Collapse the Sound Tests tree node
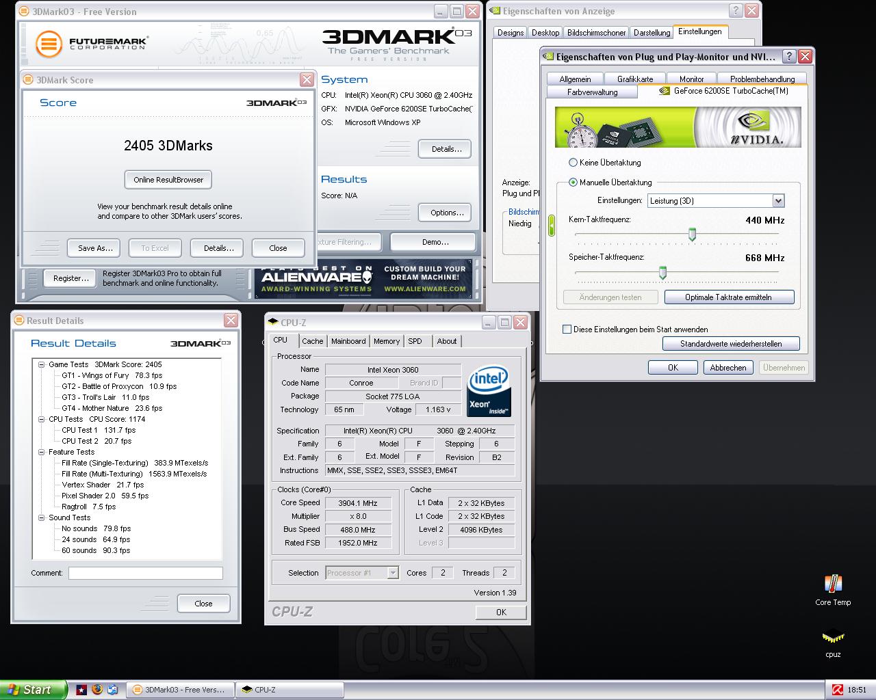876x700 pixels. [x=41, y=517]
